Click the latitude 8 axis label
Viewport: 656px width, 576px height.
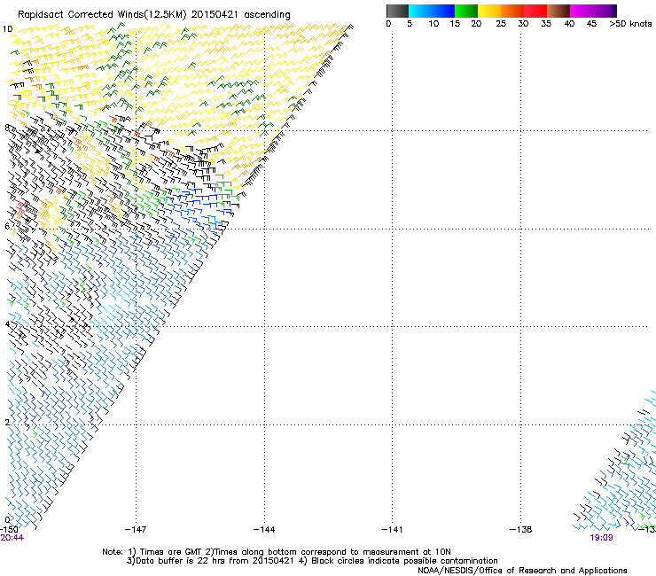7,128
